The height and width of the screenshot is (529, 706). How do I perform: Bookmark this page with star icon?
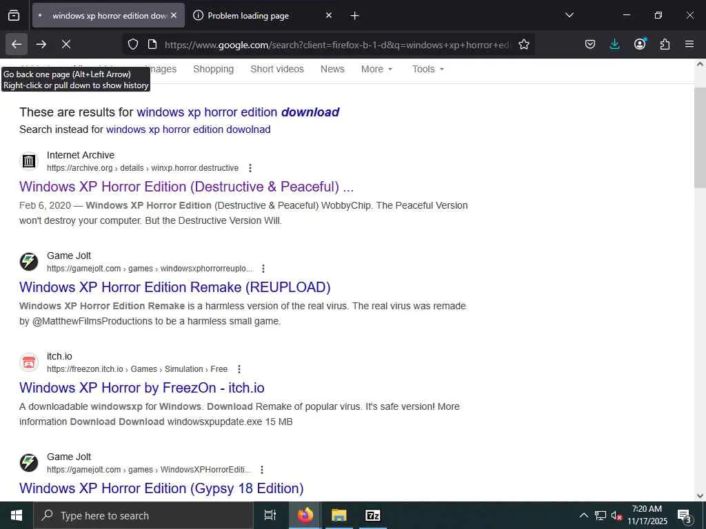pyautogui.click(x=524, y=44)
